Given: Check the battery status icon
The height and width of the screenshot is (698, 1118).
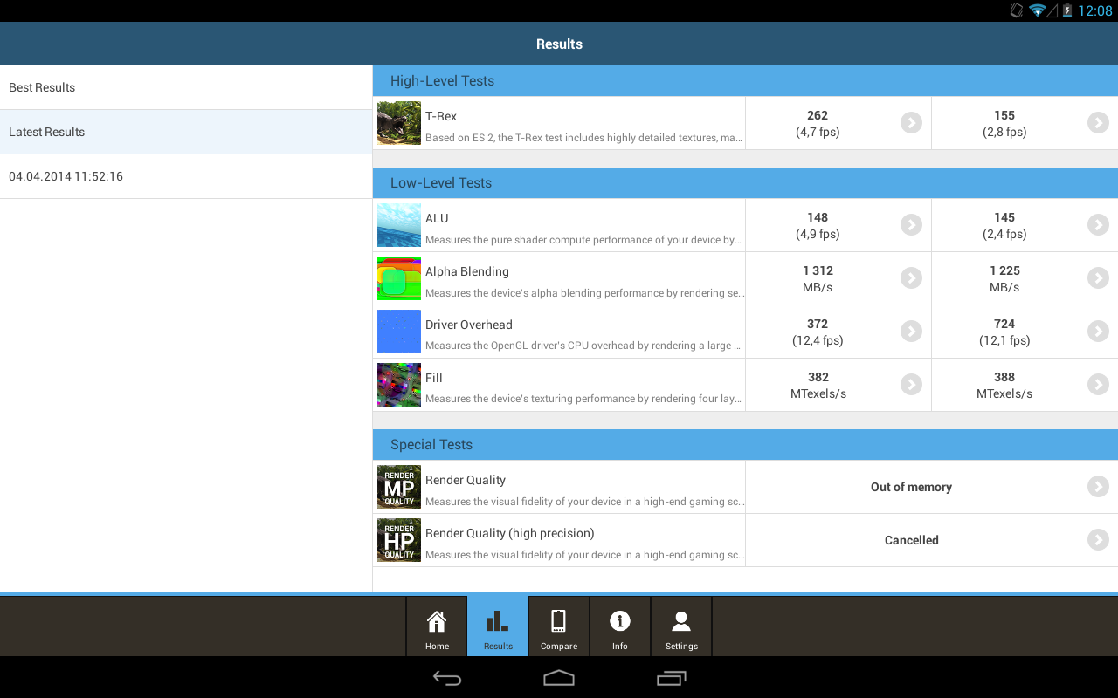Looking at the screenshot, I should (1067, 10).
